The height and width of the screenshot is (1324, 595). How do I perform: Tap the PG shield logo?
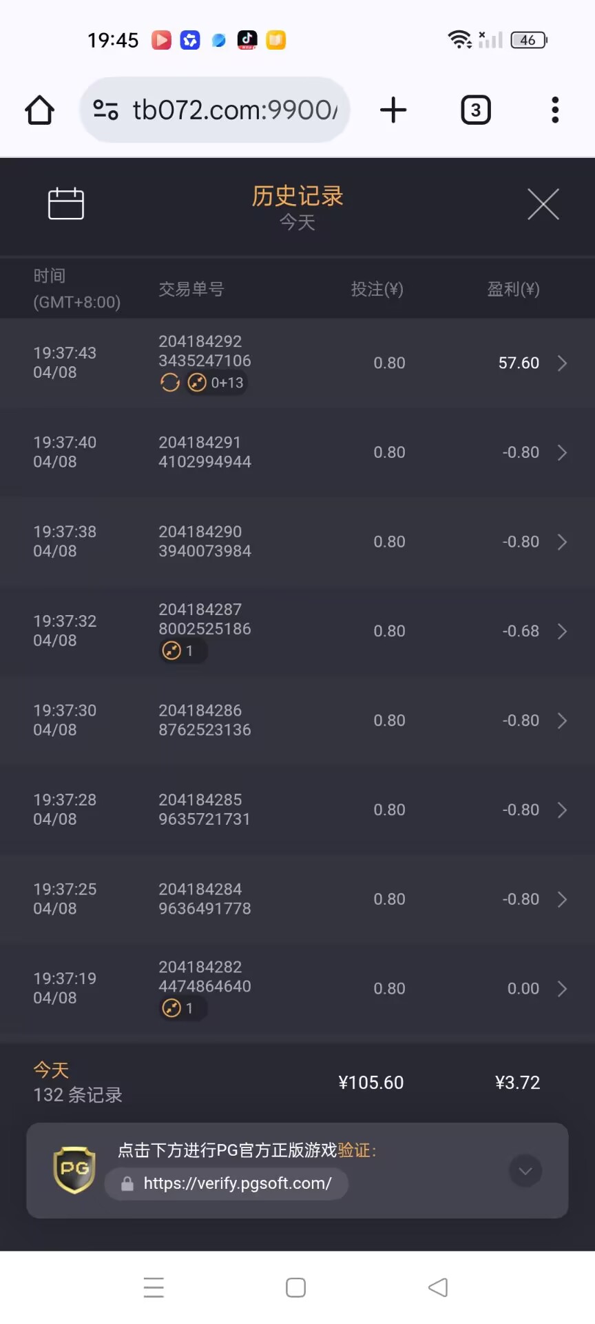(74, 1170)
